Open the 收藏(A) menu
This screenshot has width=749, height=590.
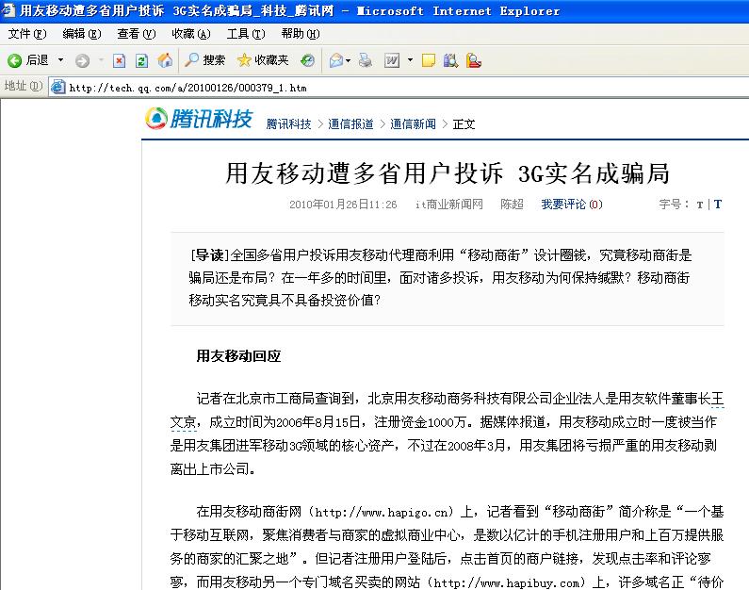pos(190,34)
